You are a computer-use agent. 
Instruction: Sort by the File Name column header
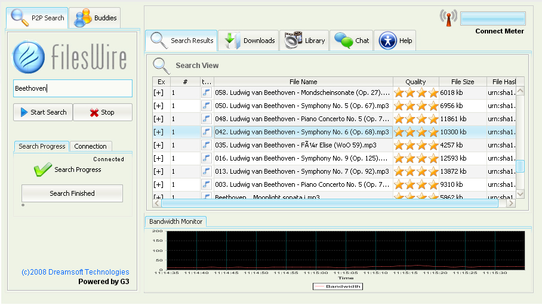[303, 82]
